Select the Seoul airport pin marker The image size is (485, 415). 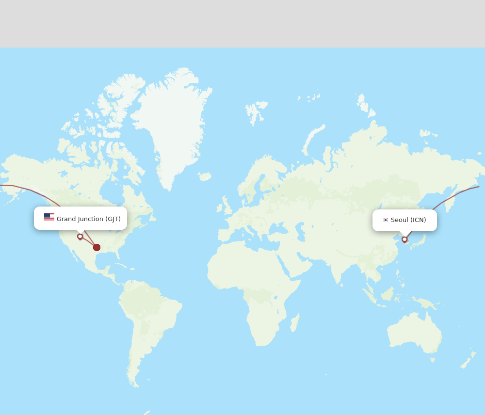(404, 239)
